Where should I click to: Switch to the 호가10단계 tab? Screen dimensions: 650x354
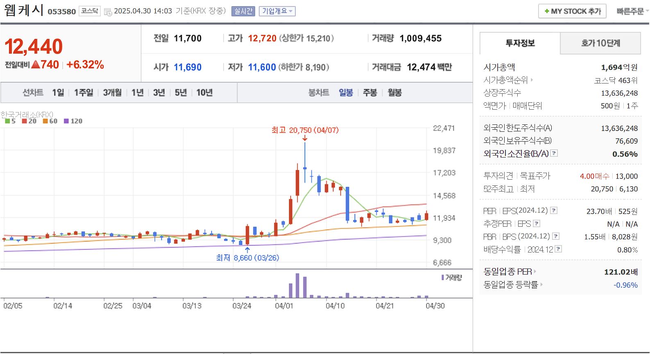(600, 43)
